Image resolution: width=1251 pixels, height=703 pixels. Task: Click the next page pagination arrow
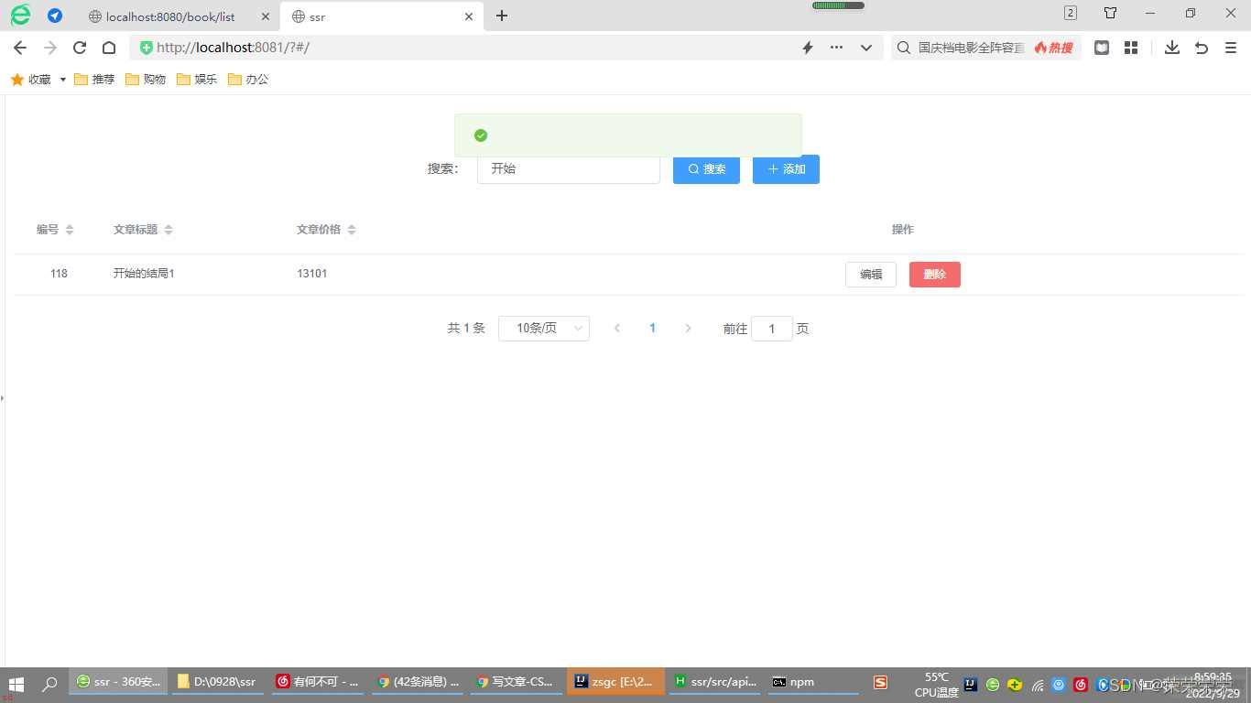point(688,329)
